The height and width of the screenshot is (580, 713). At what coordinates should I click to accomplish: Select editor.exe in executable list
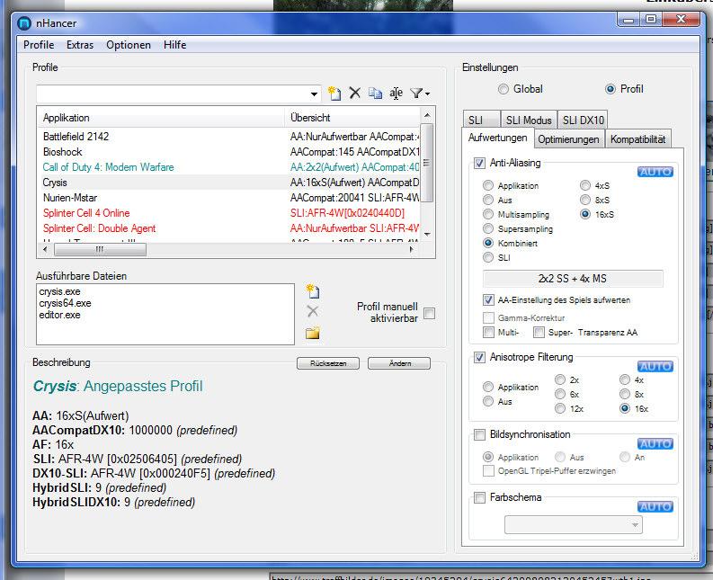pyautogui.click(x=59, y=315)
